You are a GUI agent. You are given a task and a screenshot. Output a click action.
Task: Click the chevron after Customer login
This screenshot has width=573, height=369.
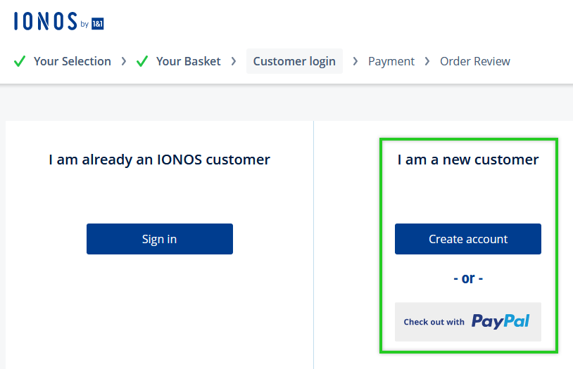(x=355, y=61)
